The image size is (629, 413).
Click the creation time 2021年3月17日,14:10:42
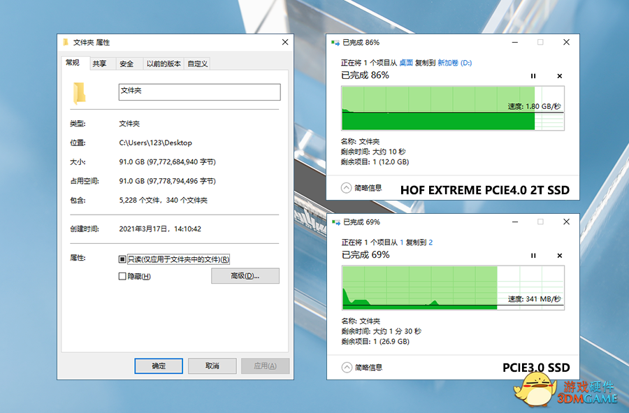pyautogui.click(x=160, y=229)
